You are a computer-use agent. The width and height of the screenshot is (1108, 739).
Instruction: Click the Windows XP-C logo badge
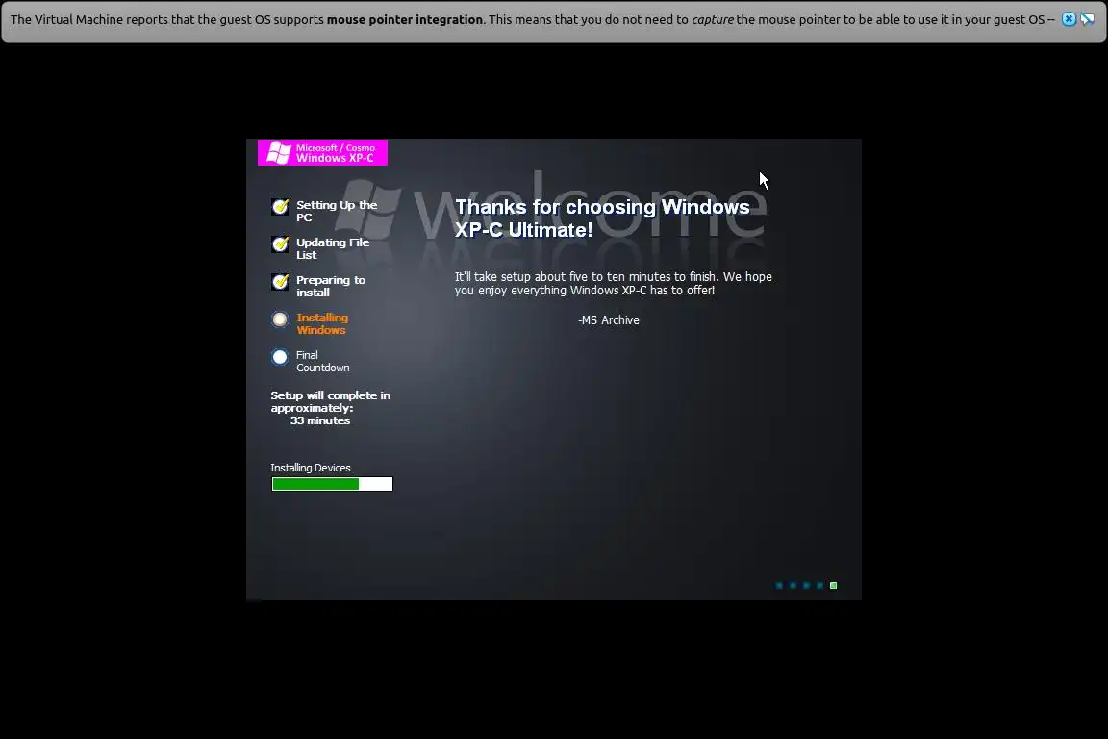[x=322, y=153]
